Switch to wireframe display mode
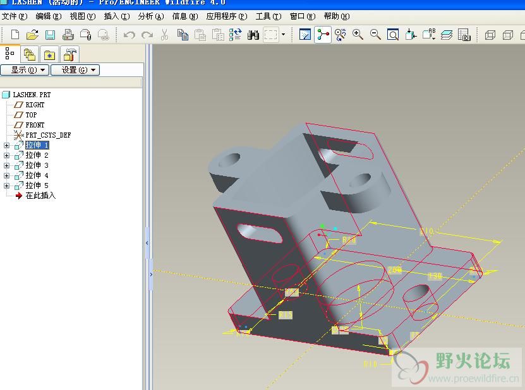525x390 pixels. (x=490, y=35)
